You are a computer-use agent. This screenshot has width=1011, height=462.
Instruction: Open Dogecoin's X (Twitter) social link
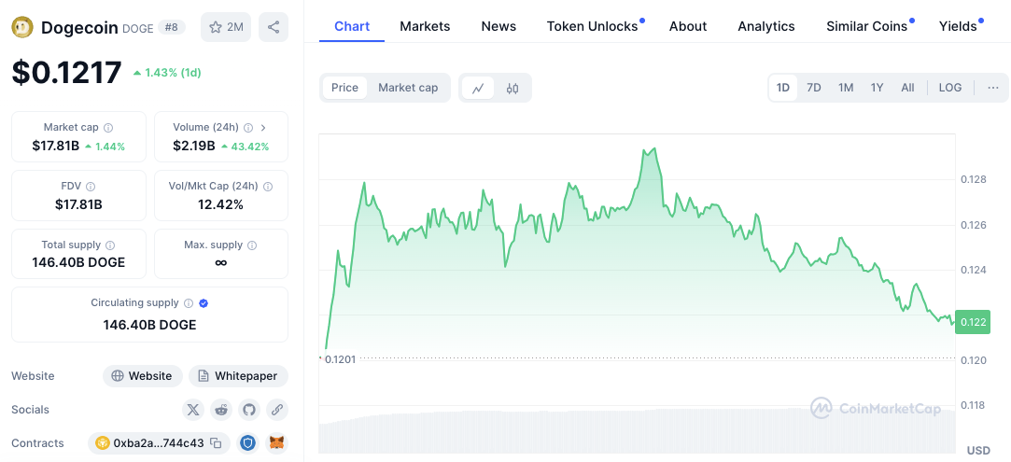[193, 409]
